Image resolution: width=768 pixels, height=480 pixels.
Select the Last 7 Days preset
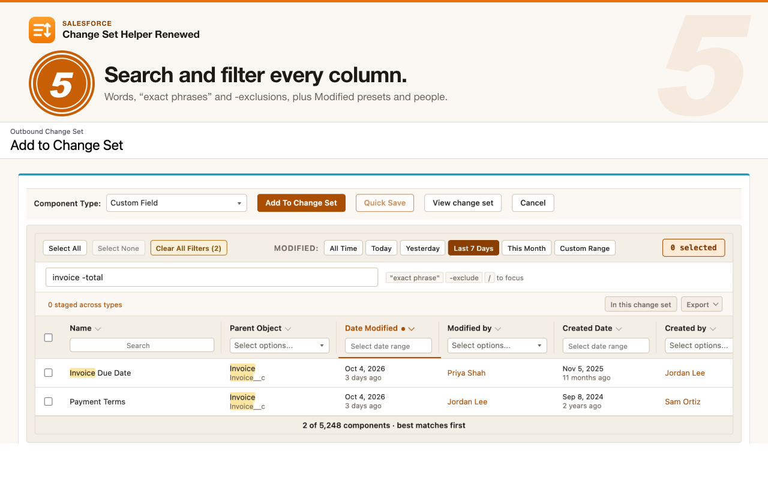[x=473, y=248]
